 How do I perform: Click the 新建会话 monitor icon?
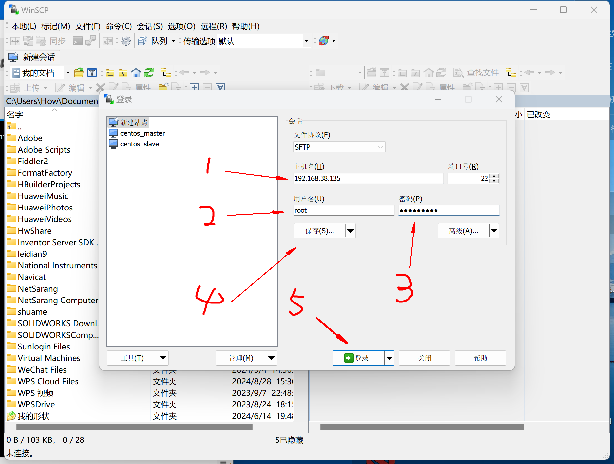tap(13, 57)
